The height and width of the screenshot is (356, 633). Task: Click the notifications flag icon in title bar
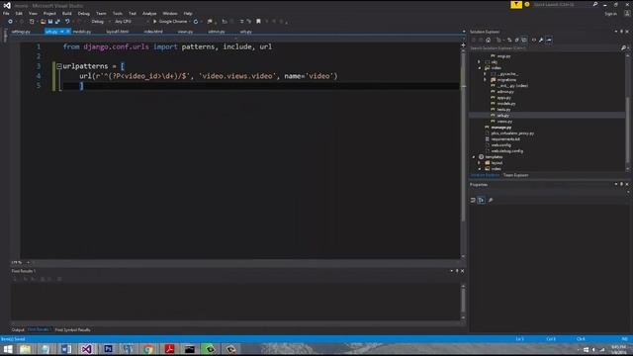point(516,4)
